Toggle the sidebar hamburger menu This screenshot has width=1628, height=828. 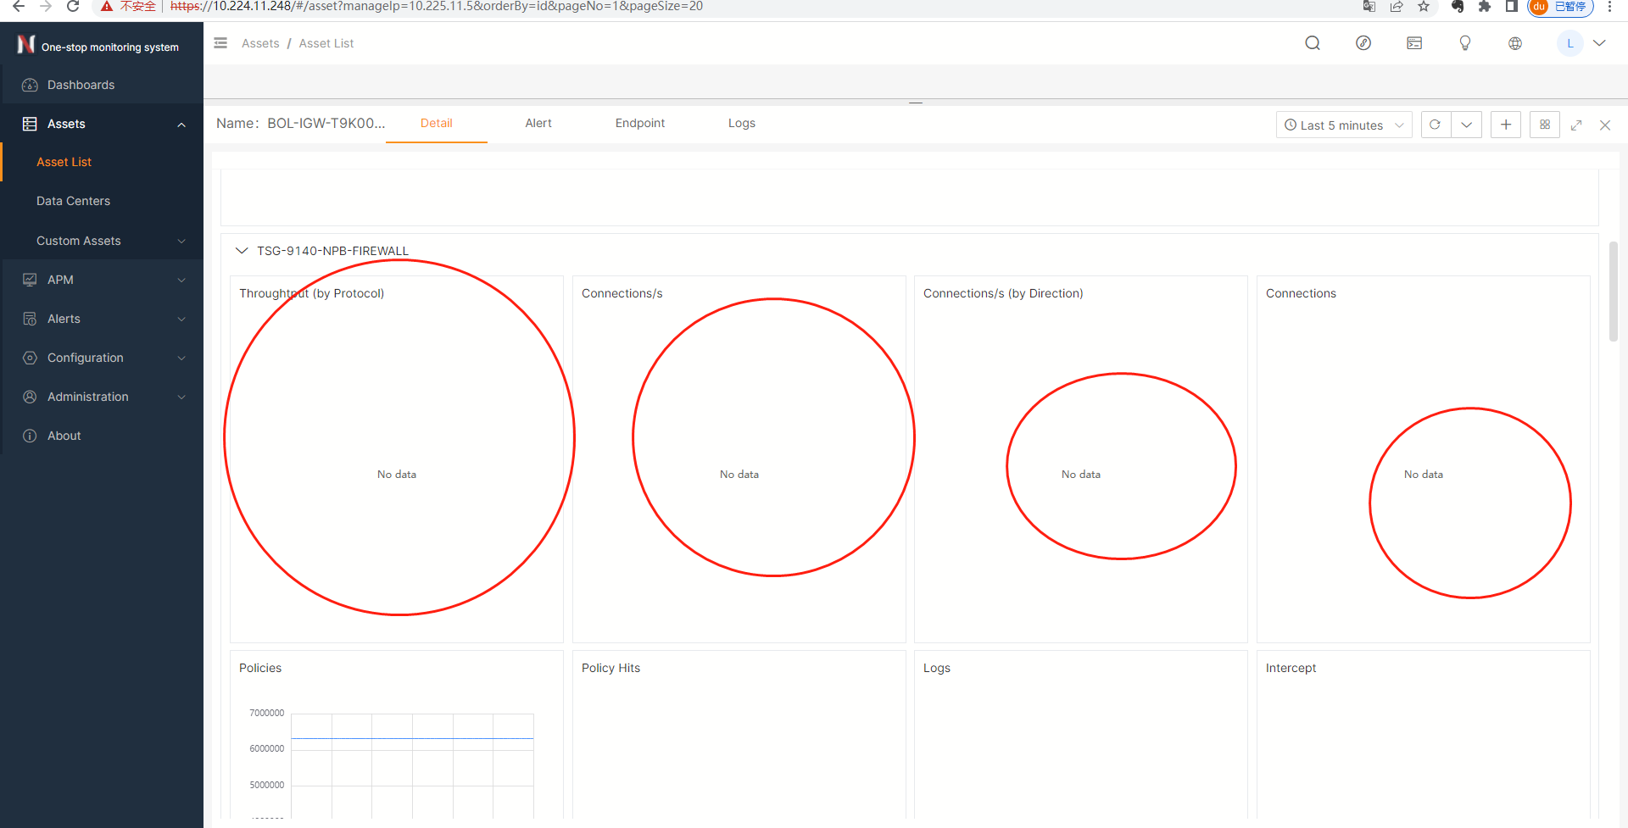pos(220,43)
